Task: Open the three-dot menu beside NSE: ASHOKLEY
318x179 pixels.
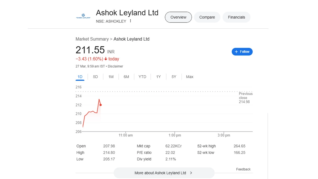Action: (x=130, y=21)
